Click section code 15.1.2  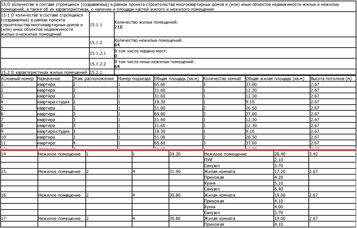pos(96,43)
